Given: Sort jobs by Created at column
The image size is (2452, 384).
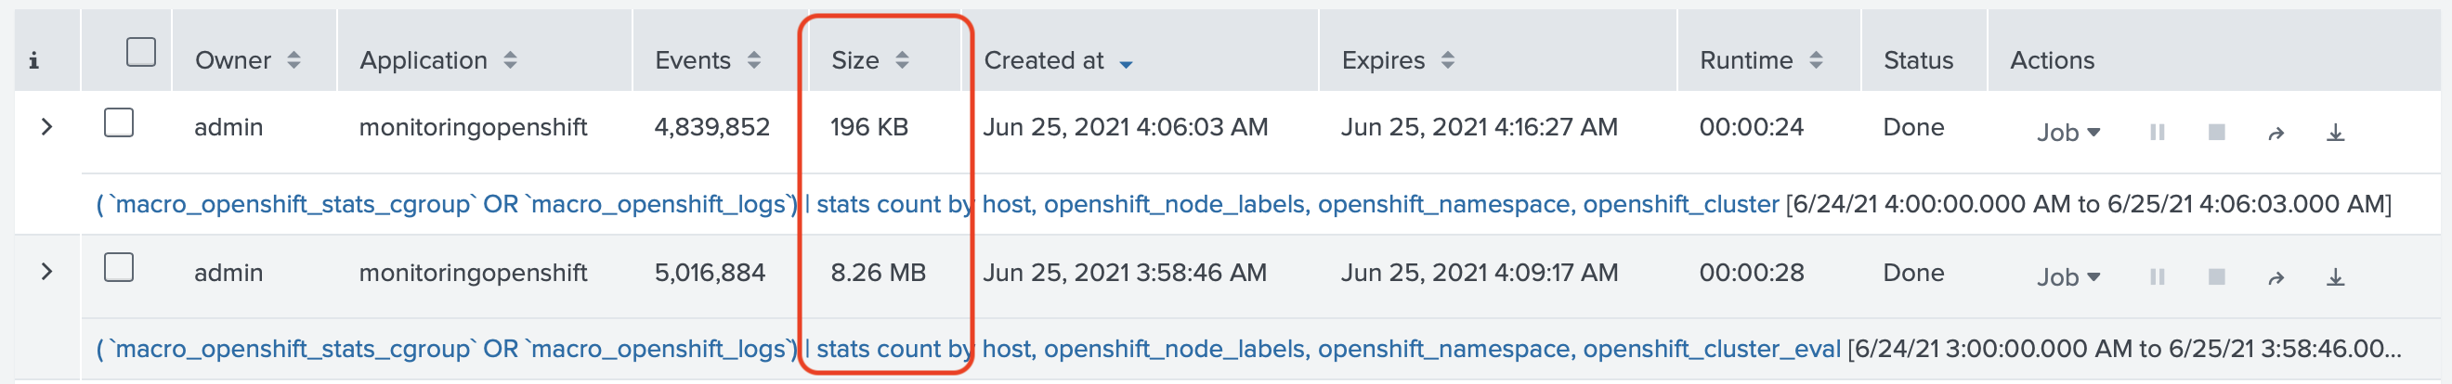Looking at the screenshot, I should (1058, 60).
